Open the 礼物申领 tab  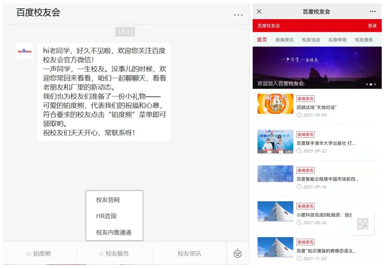point(337,40)
